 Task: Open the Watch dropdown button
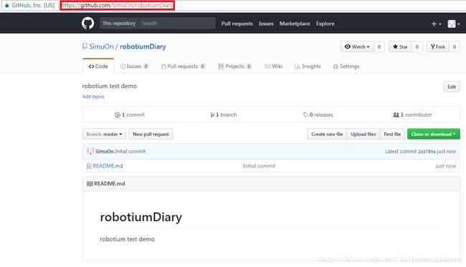(356, 47)
